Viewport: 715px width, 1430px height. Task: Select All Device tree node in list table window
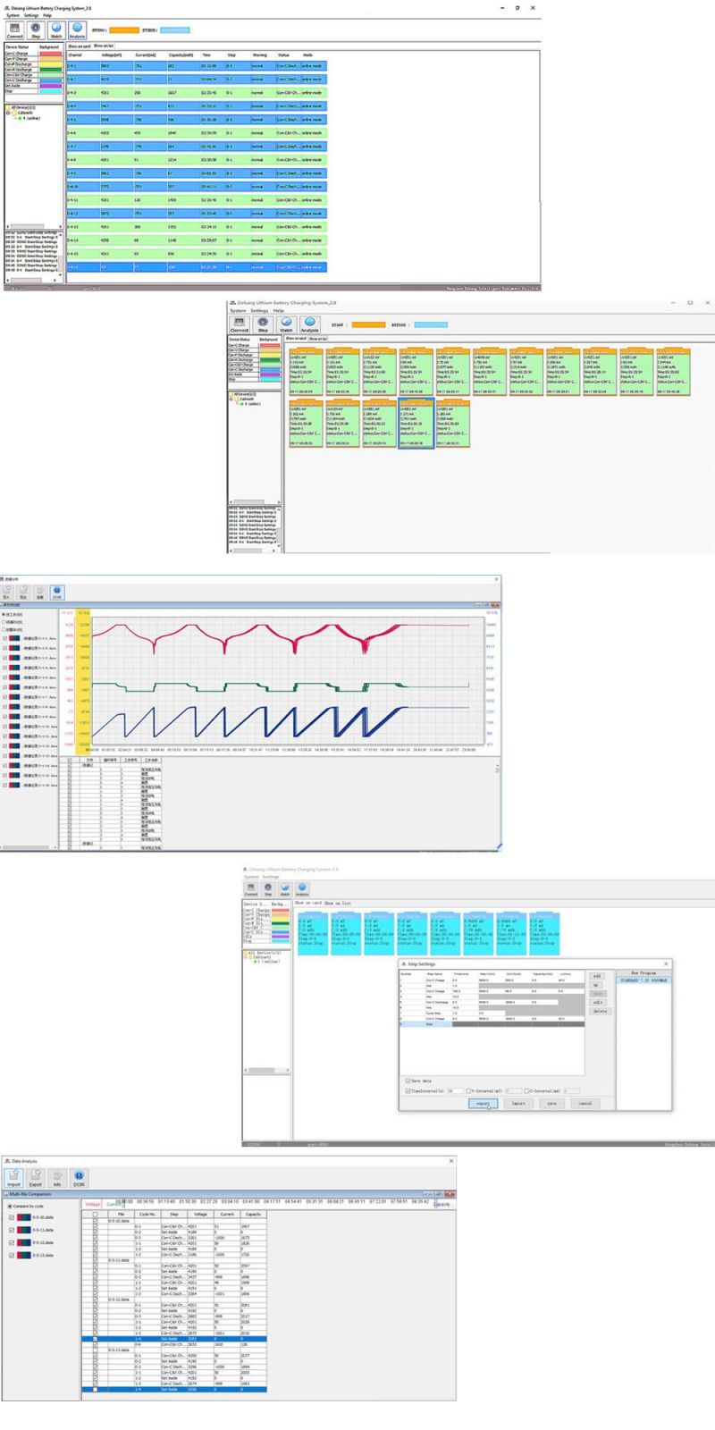pos(21,108)
